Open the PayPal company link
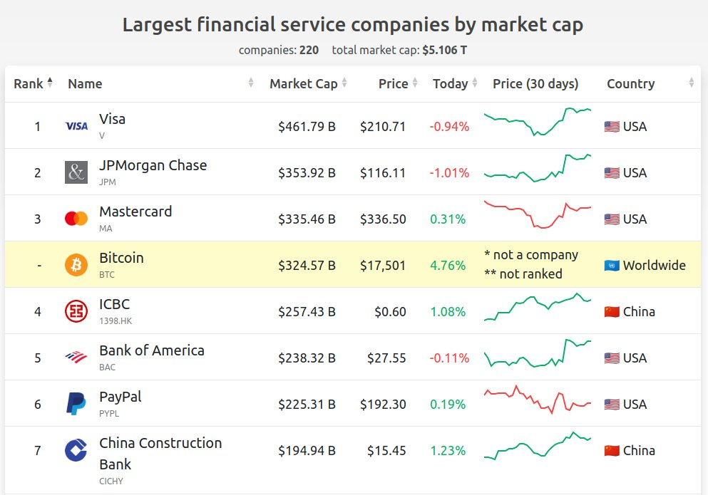Viewport: 708px width, 495px height. pyautogui.click(x=120, y=397)
